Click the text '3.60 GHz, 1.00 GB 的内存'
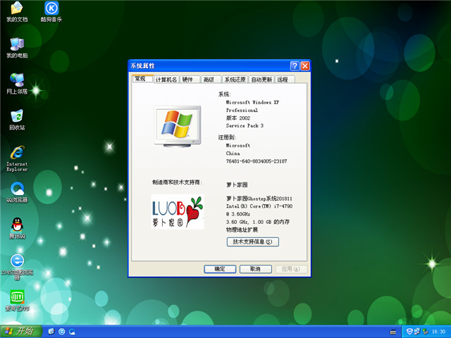This screenshot has height=338, width=451. pos(258,222)
